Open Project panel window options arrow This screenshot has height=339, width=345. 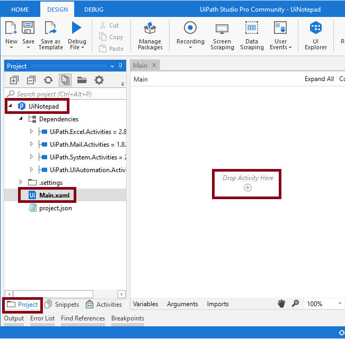pyautogui.click(x=112, y=66)
